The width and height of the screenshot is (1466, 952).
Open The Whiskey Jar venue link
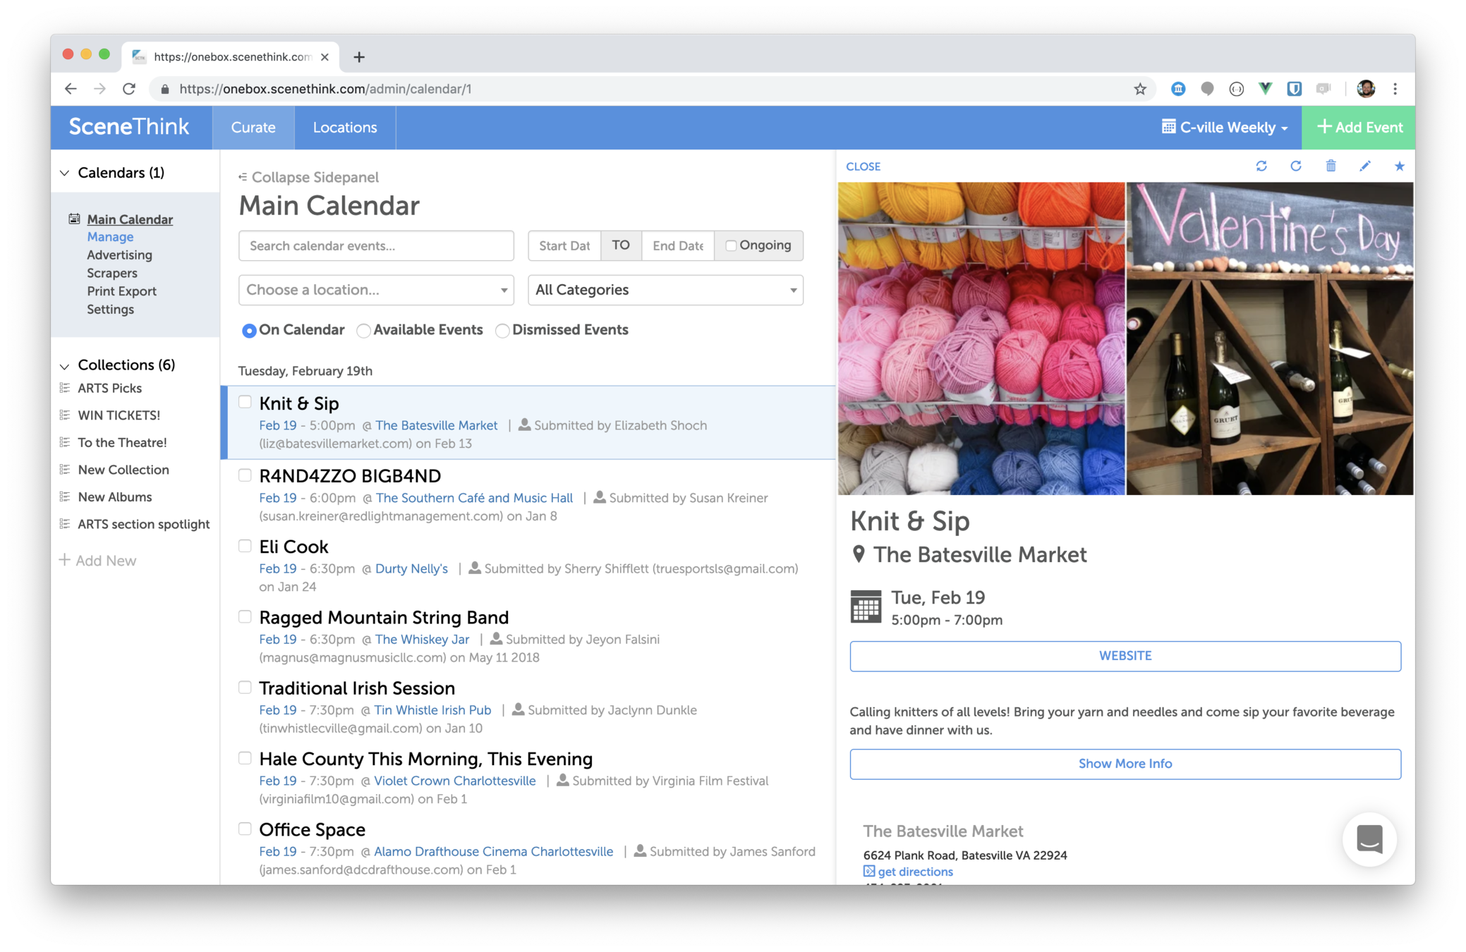[422, 639]
